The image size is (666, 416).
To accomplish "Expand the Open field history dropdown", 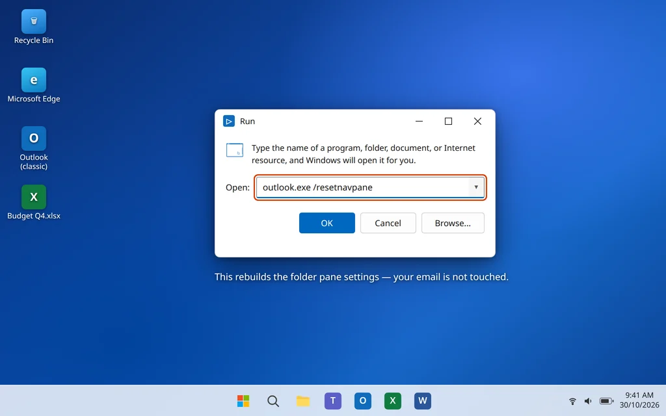I will (476, 187).
